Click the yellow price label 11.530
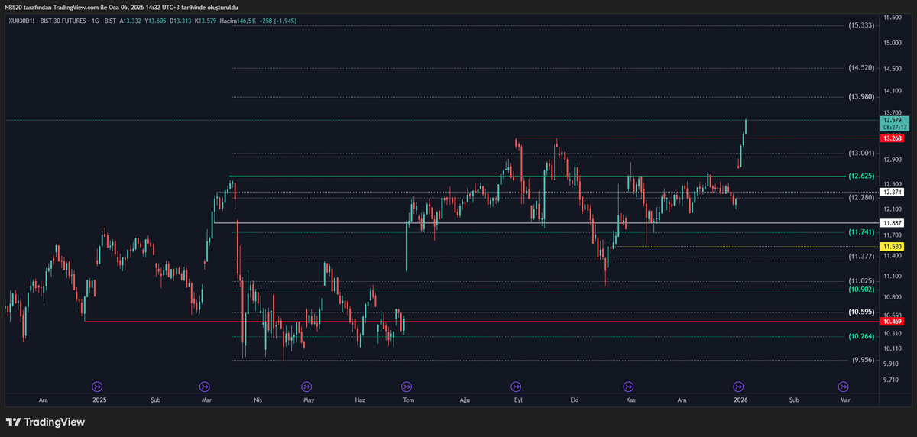The height and width of the screenshot is (437, 917). tap(892, 247)
